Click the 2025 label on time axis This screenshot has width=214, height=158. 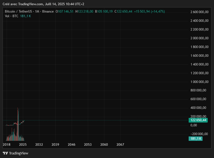pos(23,144)
